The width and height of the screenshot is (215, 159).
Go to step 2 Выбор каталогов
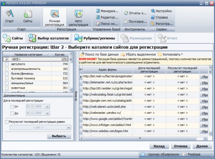[x=48, y=38]
